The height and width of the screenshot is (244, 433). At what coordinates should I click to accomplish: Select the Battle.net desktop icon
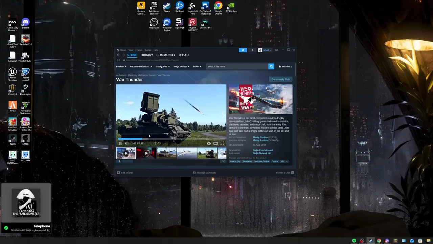tap(180, 7)
